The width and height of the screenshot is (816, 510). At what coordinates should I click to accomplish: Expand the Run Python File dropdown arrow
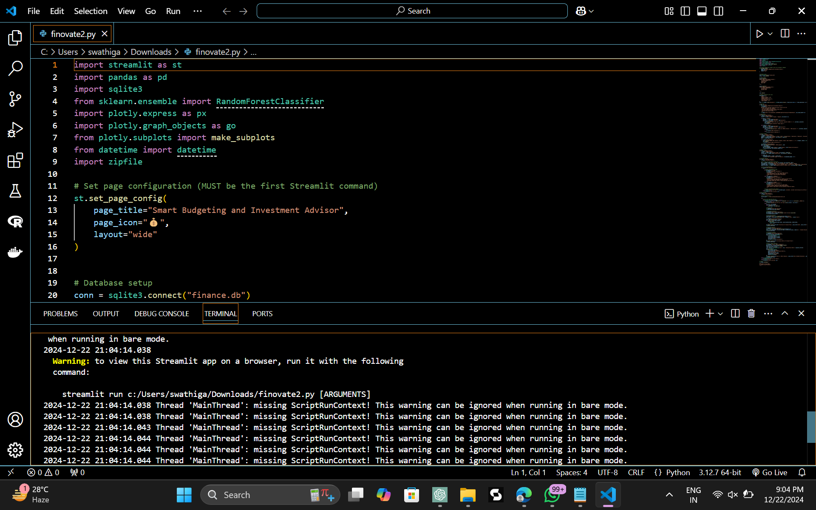point(770,34)
